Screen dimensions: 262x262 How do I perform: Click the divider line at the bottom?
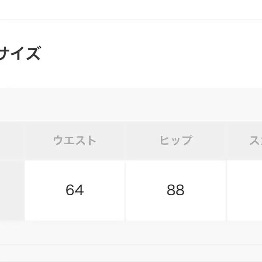pyautogui.click(x=131, y=245)
